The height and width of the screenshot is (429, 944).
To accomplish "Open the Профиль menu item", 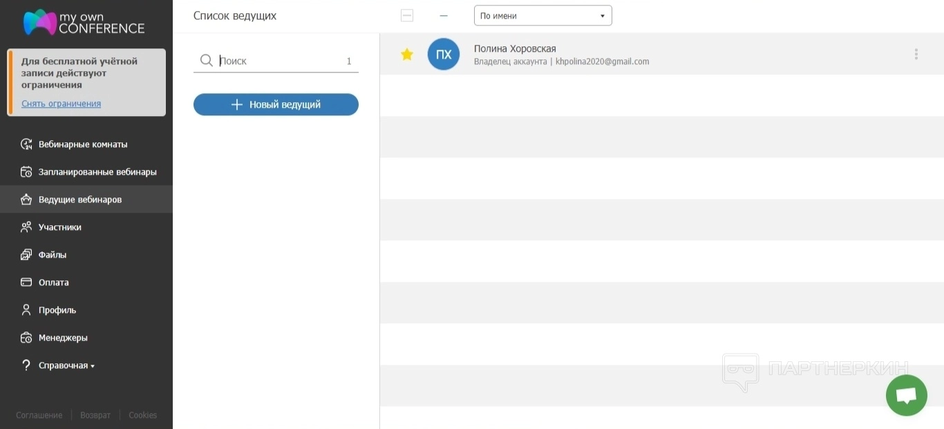I will 57,310.
